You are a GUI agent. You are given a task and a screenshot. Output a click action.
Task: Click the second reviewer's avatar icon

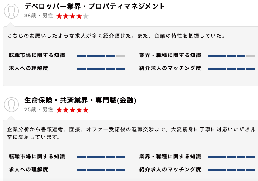tap(11, 105)
